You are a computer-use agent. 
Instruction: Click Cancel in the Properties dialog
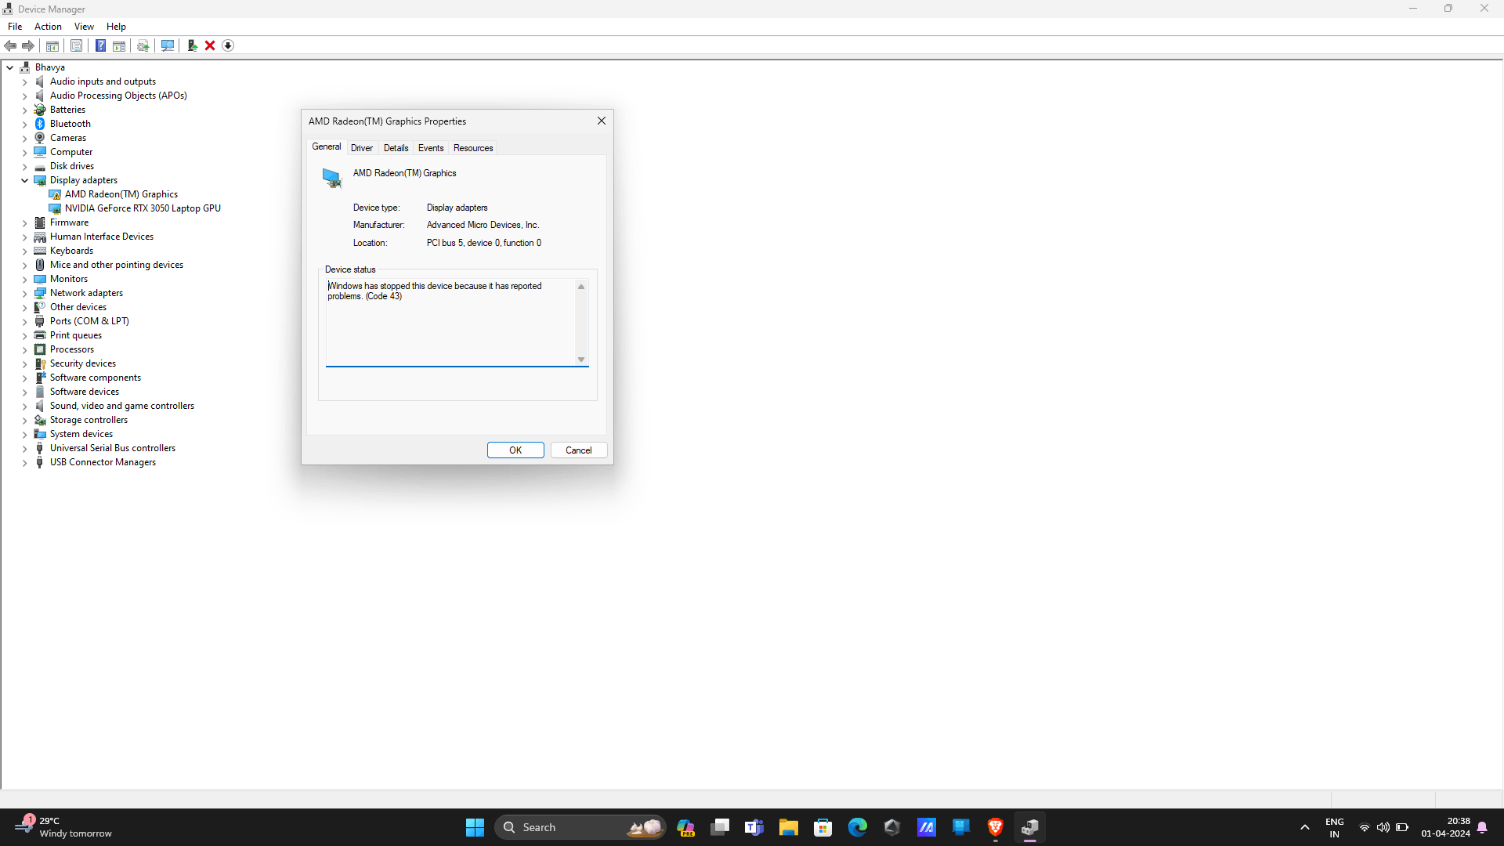click(578, 450)
